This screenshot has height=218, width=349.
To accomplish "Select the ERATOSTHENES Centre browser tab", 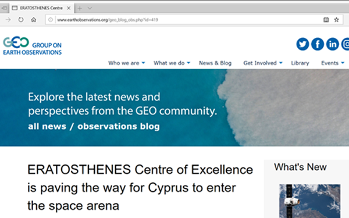I will pyautogui.click(x=41, y=8).
